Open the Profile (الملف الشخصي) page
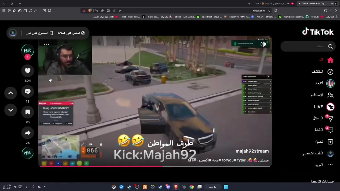 [x=318, y=153]
